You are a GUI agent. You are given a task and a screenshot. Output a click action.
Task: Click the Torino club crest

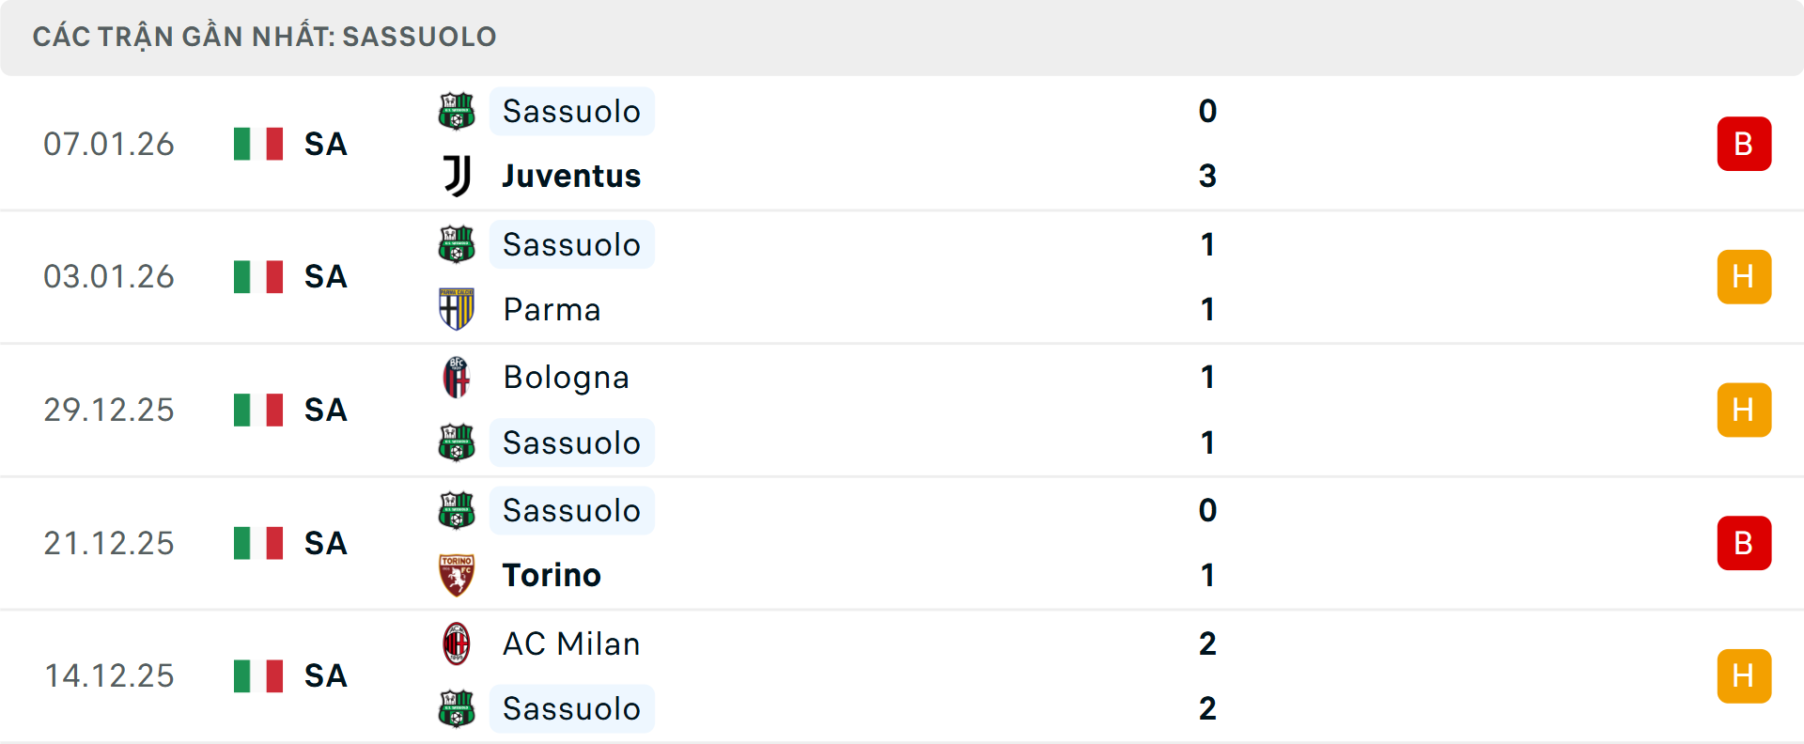click(x=457, y=575)
